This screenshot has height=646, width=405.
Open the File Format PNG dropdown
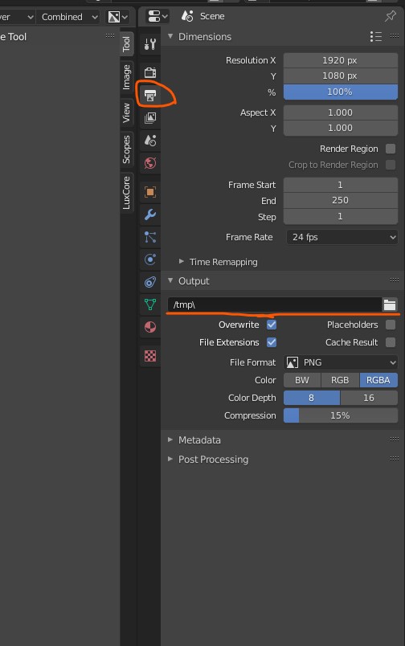pos(341,362)
